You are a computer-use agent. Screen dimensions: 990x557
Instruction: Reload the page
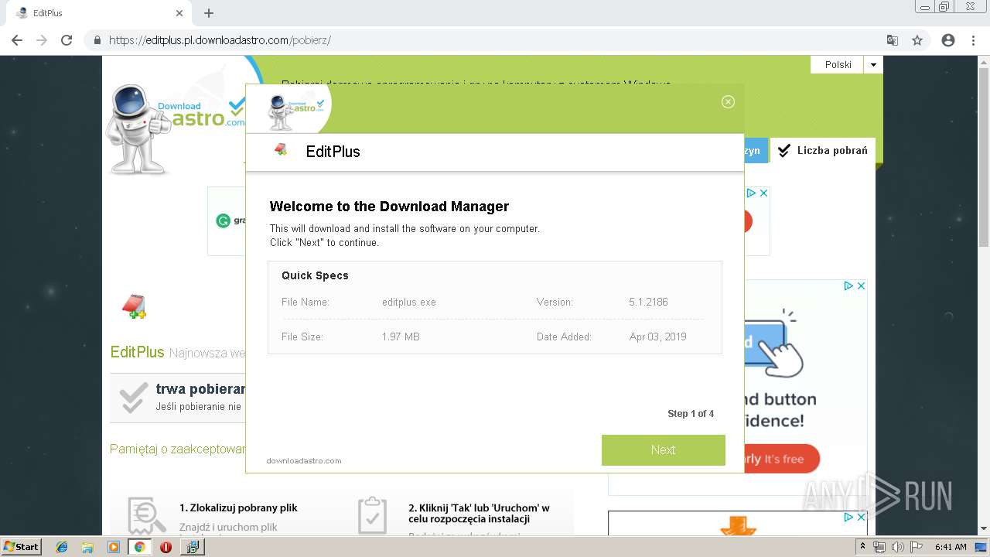click(x=67, y=40)
